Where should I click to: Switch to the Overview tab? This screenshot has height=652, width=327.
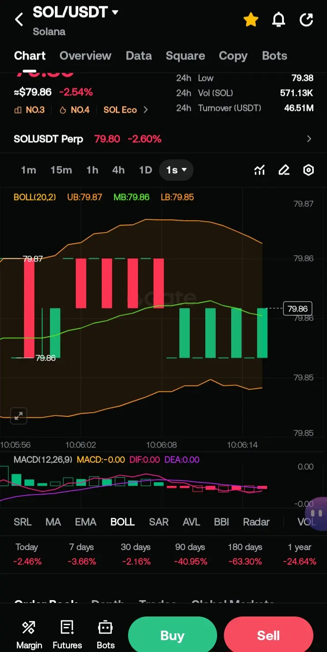coord(85,56)
